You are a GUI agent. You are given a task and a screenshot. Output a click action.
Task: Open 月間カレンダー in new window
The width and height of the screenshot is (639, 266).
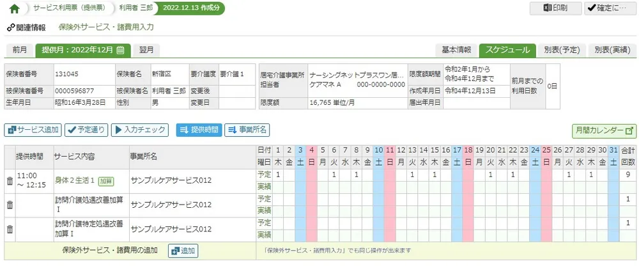click(x=604, y=131)
